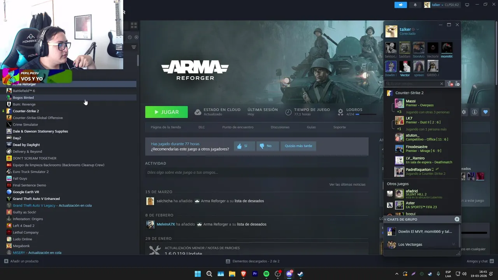Toggle the favorite heart icon
This screenshot has width=498, height=280.
point(486,112)
